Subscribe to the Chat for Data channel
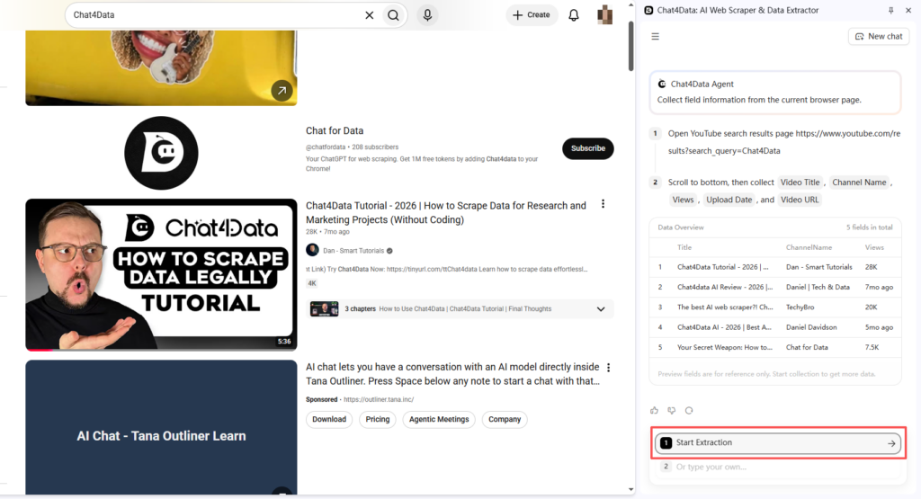This screenshot has width=921, height=499. (588, 148)
